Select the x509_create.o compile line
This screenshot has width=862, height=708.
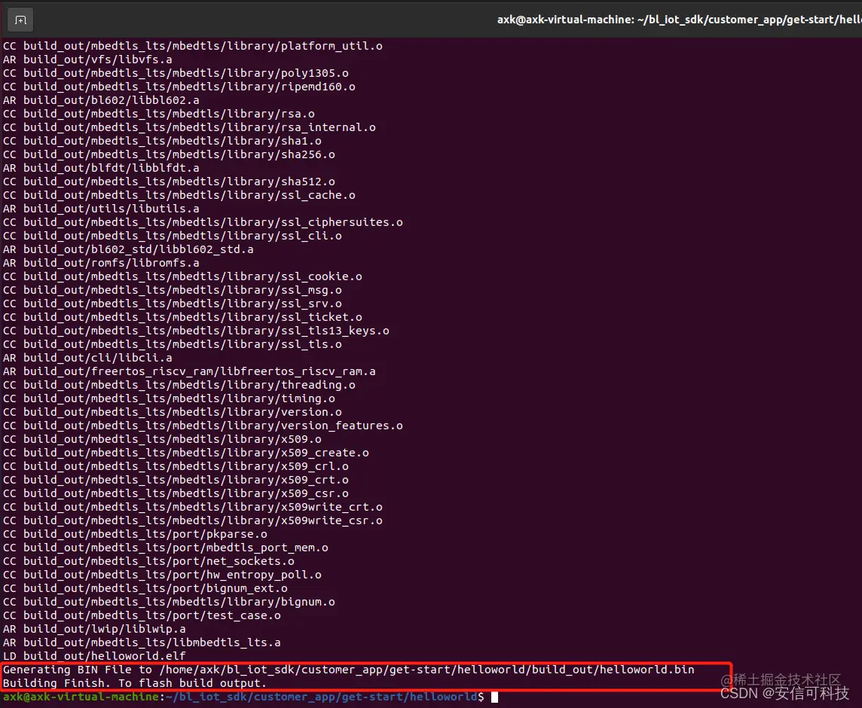point(186,453)
